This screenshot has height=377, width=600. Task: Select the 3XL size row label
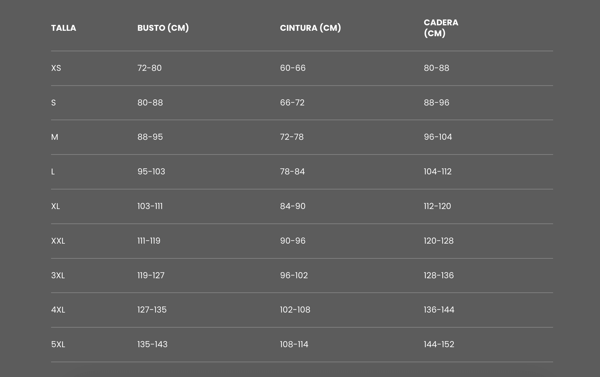tap(58, 275)
